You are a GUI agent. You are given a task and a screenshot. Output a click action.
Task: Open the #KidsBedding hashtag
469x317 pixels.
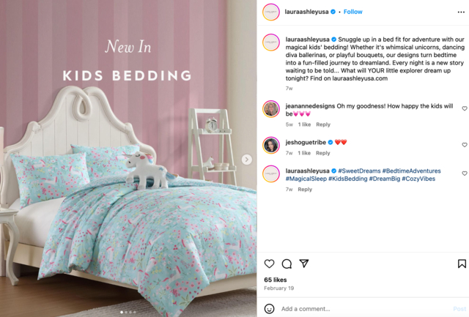(347, 179)
